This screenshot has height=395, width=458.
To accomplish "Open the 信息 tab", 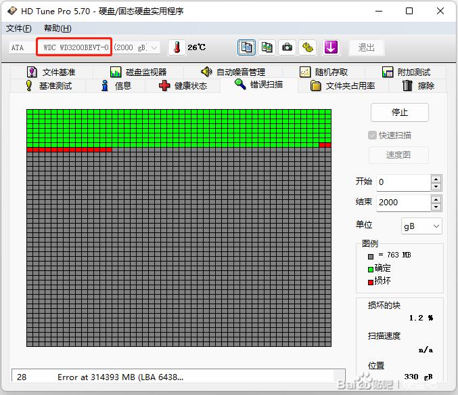I will coord(116,86).
